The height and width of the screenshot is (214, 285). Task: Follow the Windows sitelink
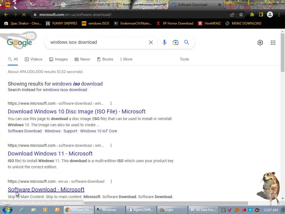click(53, 131)
